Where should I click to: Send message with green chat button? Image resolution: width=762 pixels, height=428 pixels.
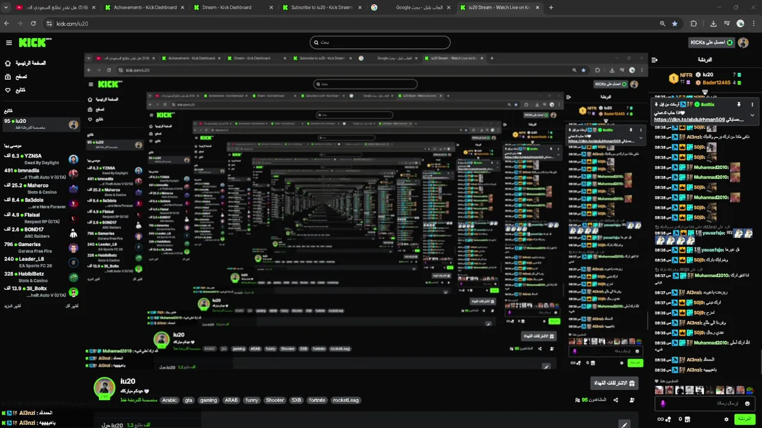pos(744,419)
